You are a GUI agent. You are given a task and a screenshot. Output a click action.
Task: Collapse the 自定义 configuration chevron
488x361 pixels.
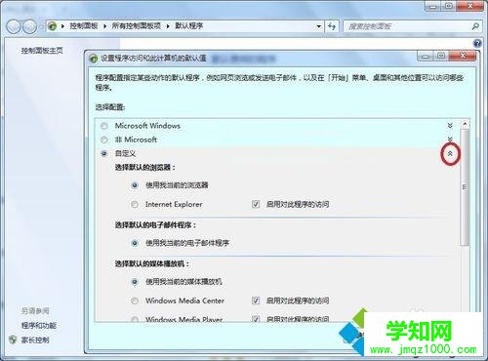[450, 154]
